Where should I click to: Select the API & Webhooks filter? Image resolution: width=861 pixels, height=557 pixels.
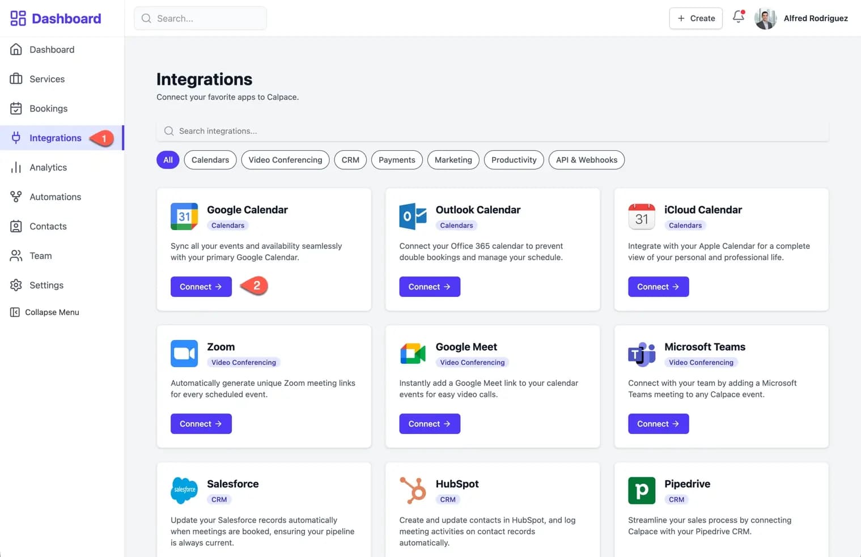[586, 160]
